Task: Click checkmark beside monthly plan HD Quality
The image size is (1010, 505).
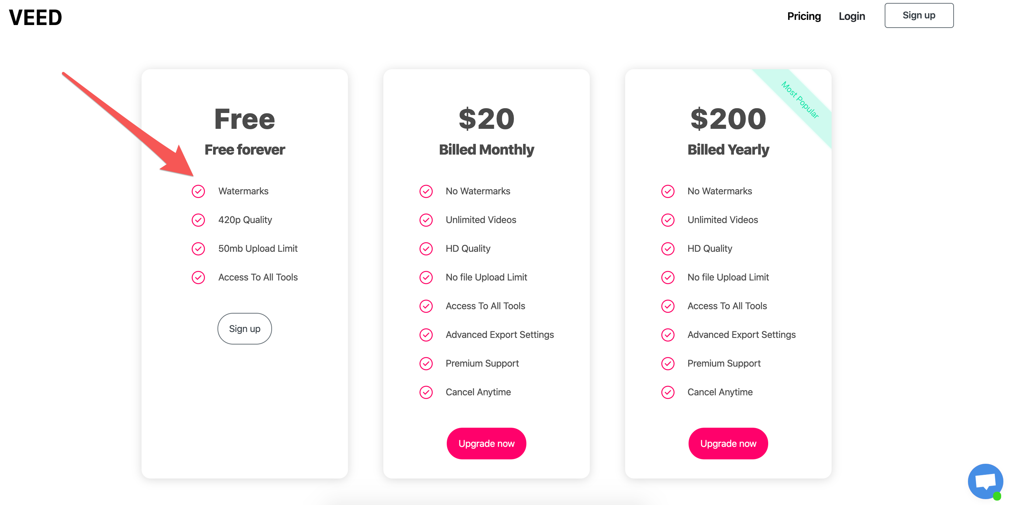Action: (x=426, y=248)
